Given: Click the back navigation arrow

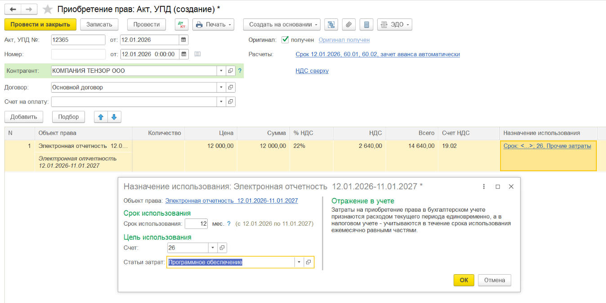Looking at the screenshot, I should (x=13, y=9).
